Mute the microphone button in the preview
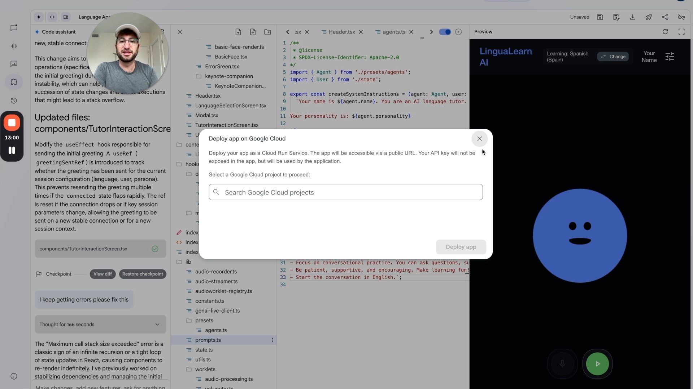This screenshot has height=389, width=693. click(x=562, y=364)
